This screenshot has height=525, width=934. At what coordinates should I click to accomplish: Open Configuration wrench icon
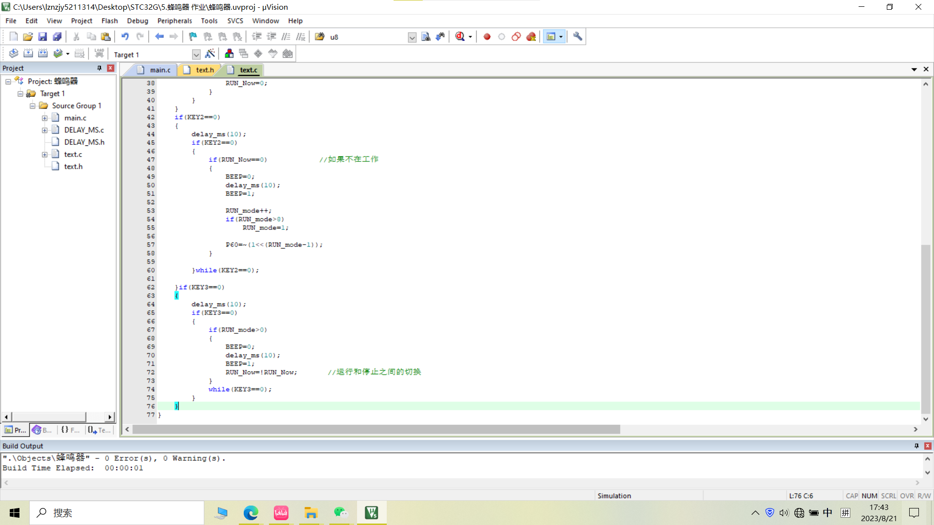(577, 36)
